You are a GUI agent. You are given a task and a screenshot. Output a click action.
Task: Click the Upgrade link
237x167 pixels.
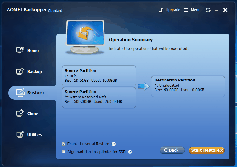[173, 10]
